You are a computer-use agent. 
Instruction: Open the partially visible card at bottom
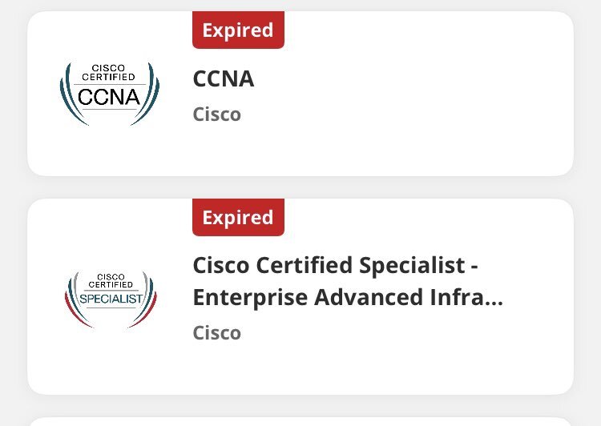tap(300, 422)
